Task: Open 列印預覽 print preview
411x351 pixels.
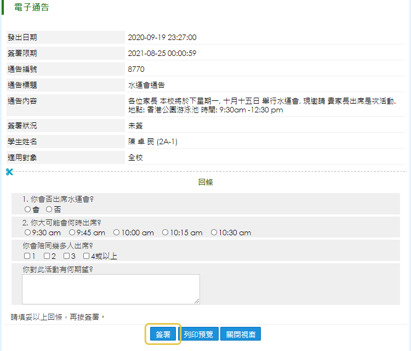Action: [x=201, y=334]
